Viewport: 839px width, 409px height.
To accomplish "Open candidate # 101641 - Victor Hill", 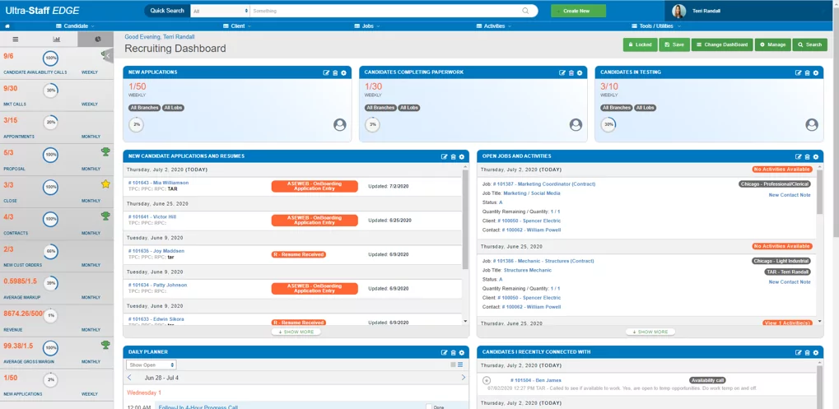I will [152, 217].
